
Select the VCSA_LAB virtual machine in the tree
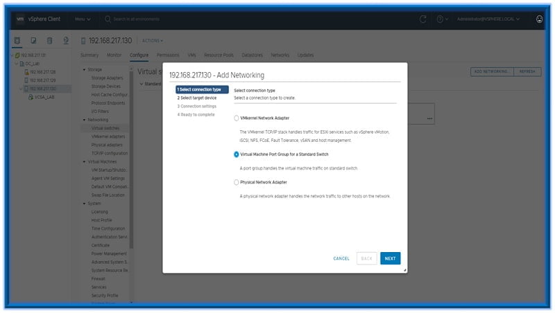46,97
